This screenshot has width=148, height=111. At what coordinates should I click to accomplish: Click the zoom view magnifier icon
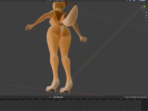[146, 13]
